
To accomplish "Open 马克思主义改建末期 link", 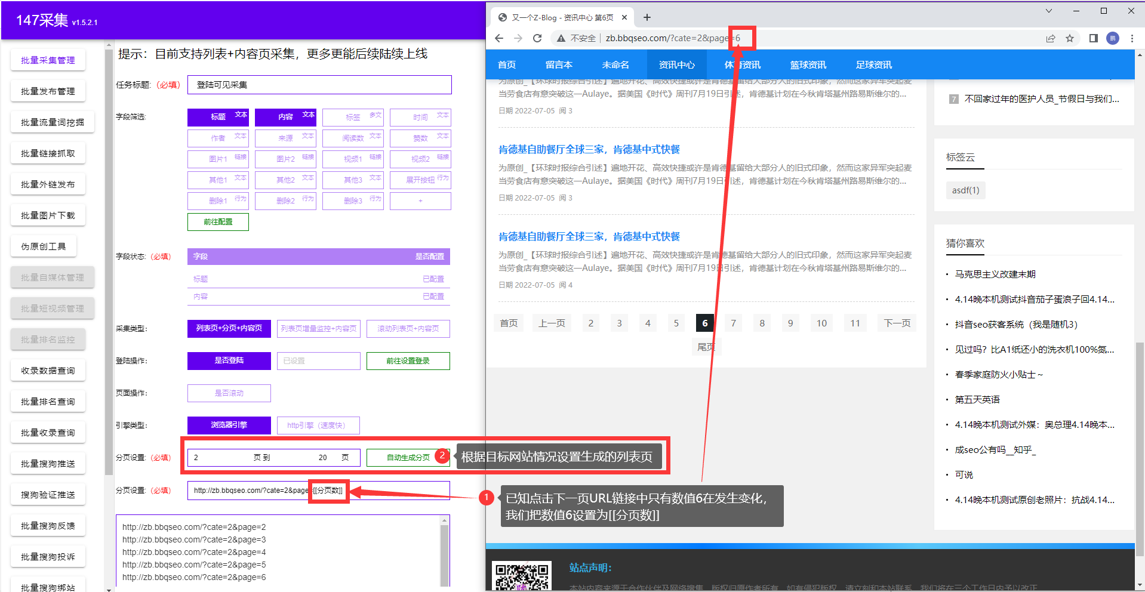I will coord(995,274).
